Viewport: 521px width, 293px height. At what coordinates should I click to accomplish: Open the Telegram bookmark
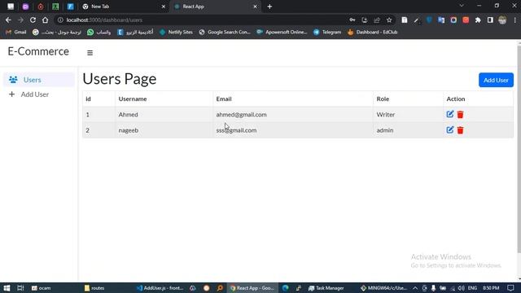327,33
